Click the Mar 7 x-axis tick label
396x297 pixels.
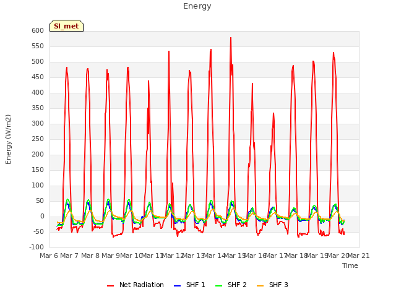(69, 256)
